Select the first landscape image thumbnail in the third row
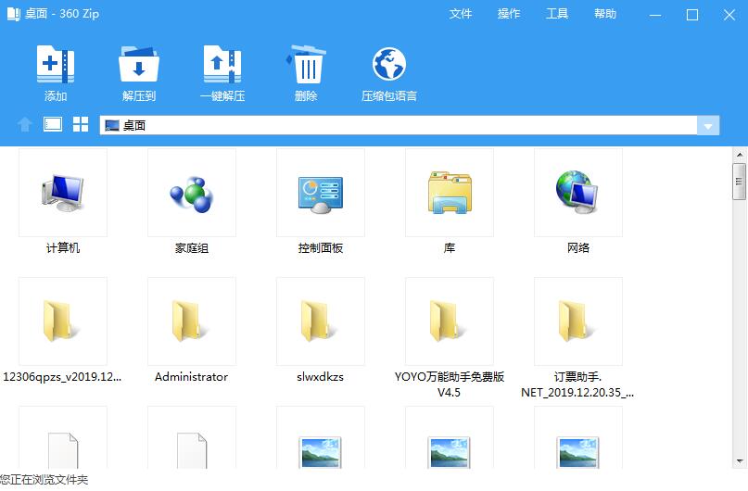This screenshot has height=491, width=748. pos(321,452)
